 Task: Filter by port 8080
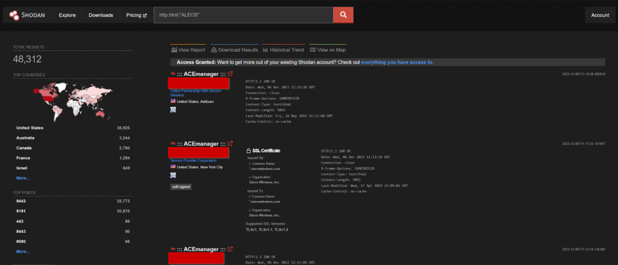pyautogui.click(x=21, y=241)
